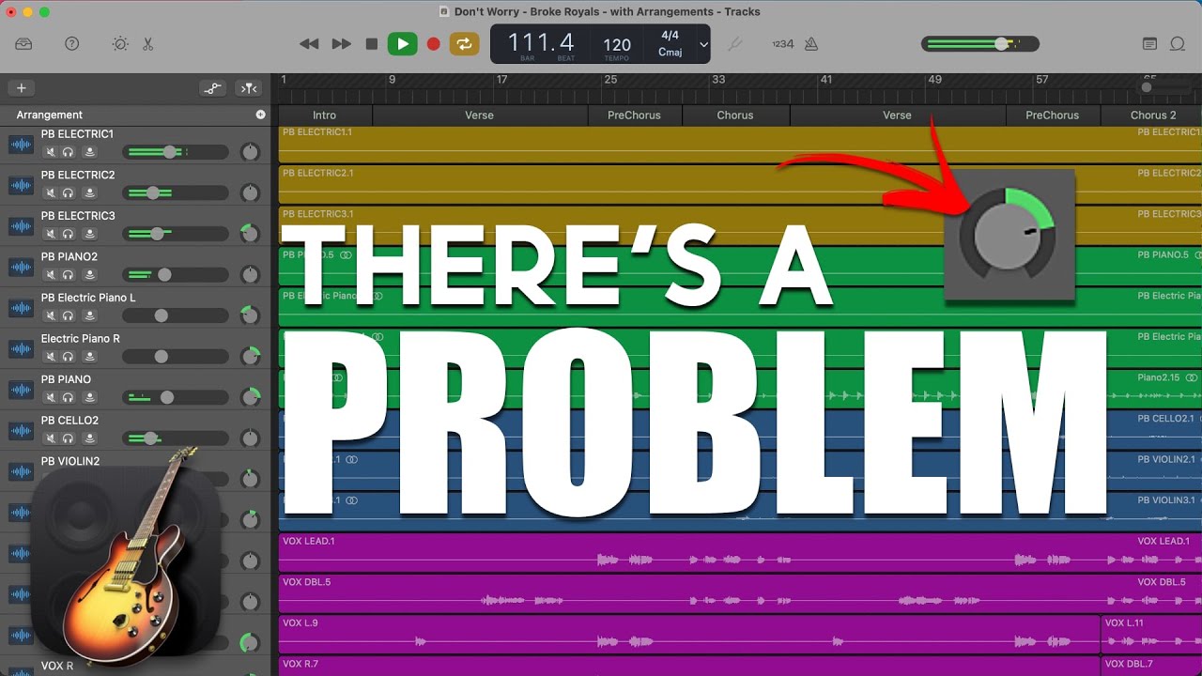Open the Loop Browser icon

1178,44
